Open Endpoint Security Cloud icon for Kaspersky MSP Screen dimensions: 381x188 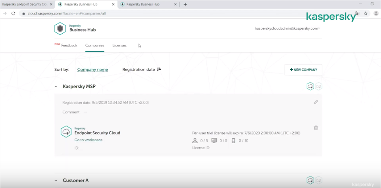[310, 86]
